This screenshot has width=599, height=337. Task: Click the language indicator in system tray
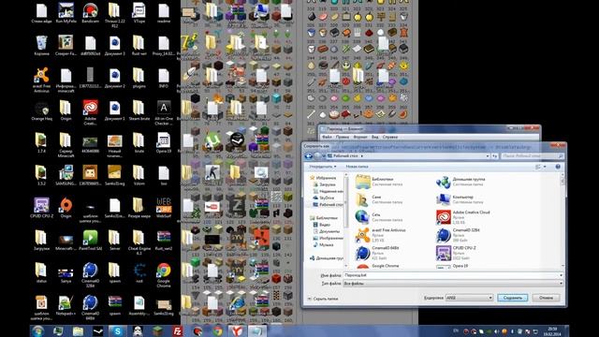(456, 331)
